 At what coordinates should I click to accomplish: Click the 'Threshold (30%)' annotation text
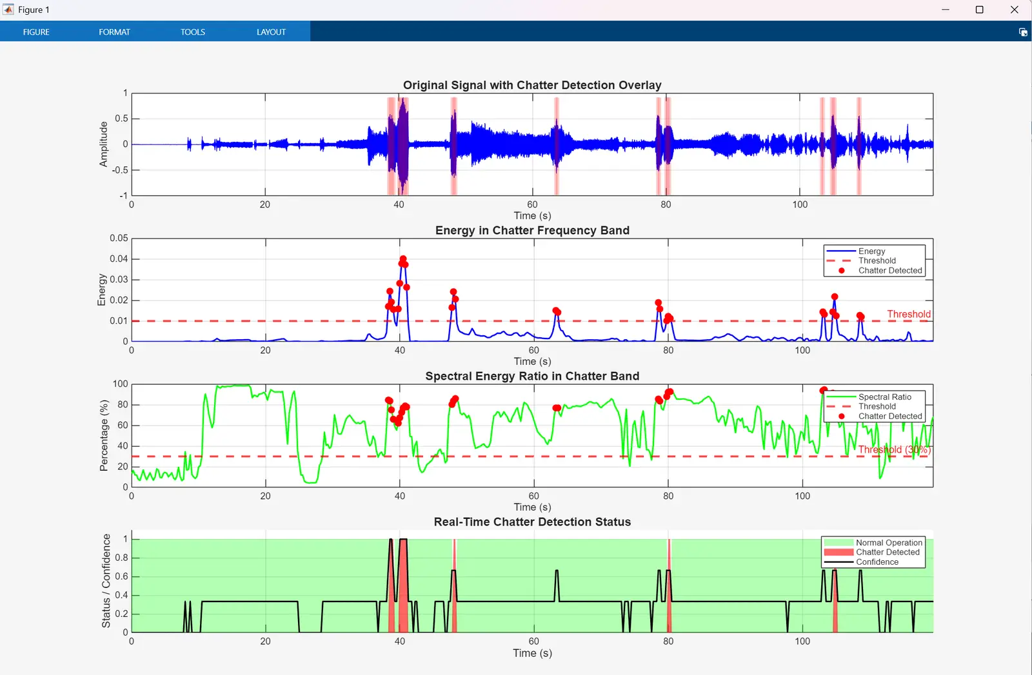(895, 450)
